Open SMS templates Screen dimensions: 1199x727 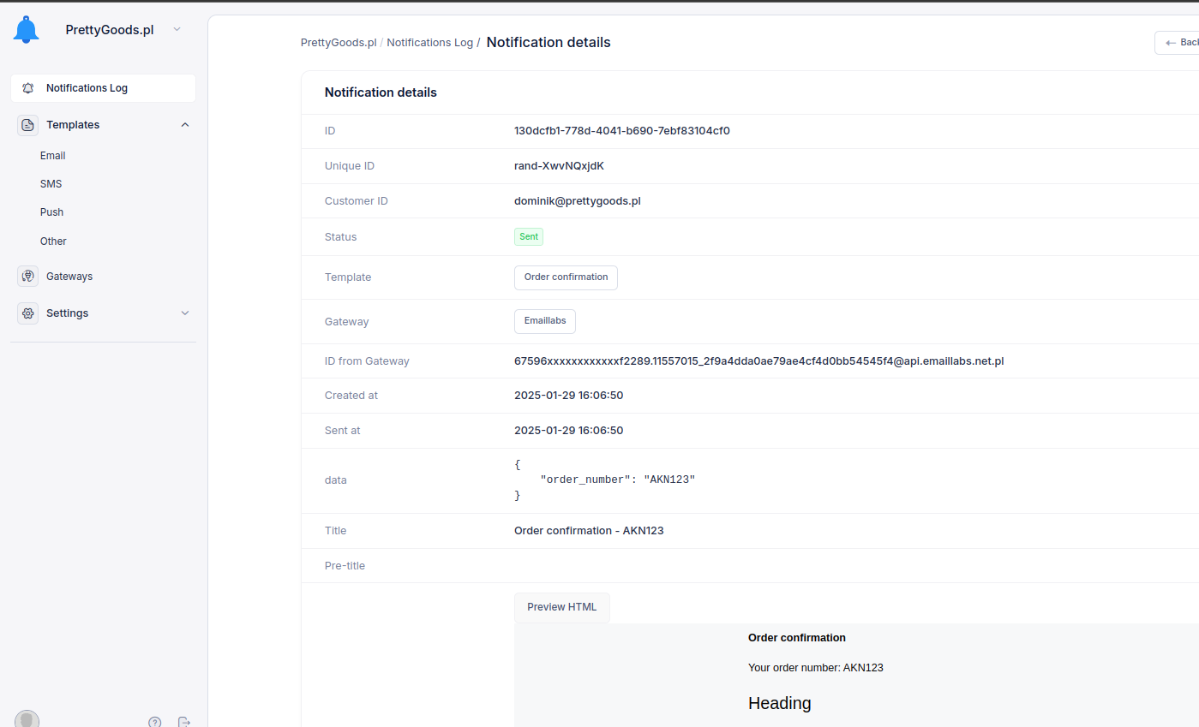pyautogui.click(x=51, y=184)
